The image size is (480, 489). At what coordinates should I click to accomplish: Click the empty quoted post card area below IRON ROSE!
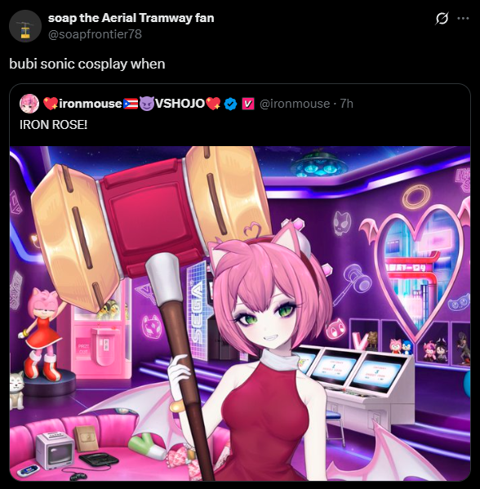point(240,139)
